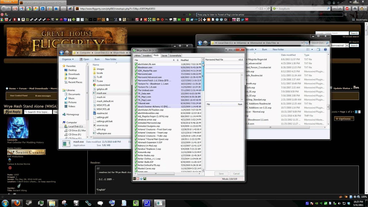
Task: Click the Data Files breadcrumb in Morrowind Explorer
Action: [271, 43]
